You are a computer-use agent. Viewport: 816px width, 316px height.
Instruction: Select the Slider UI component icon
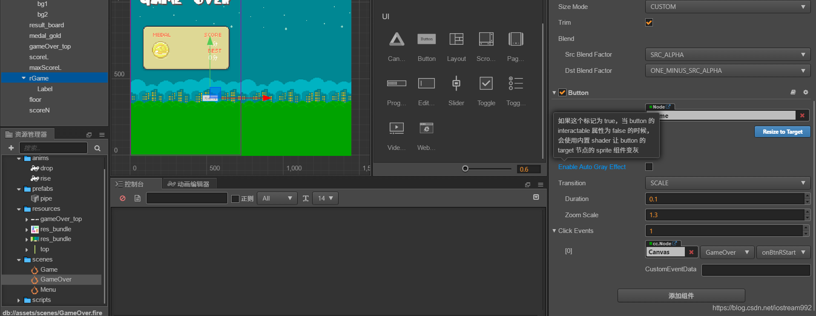456,83
